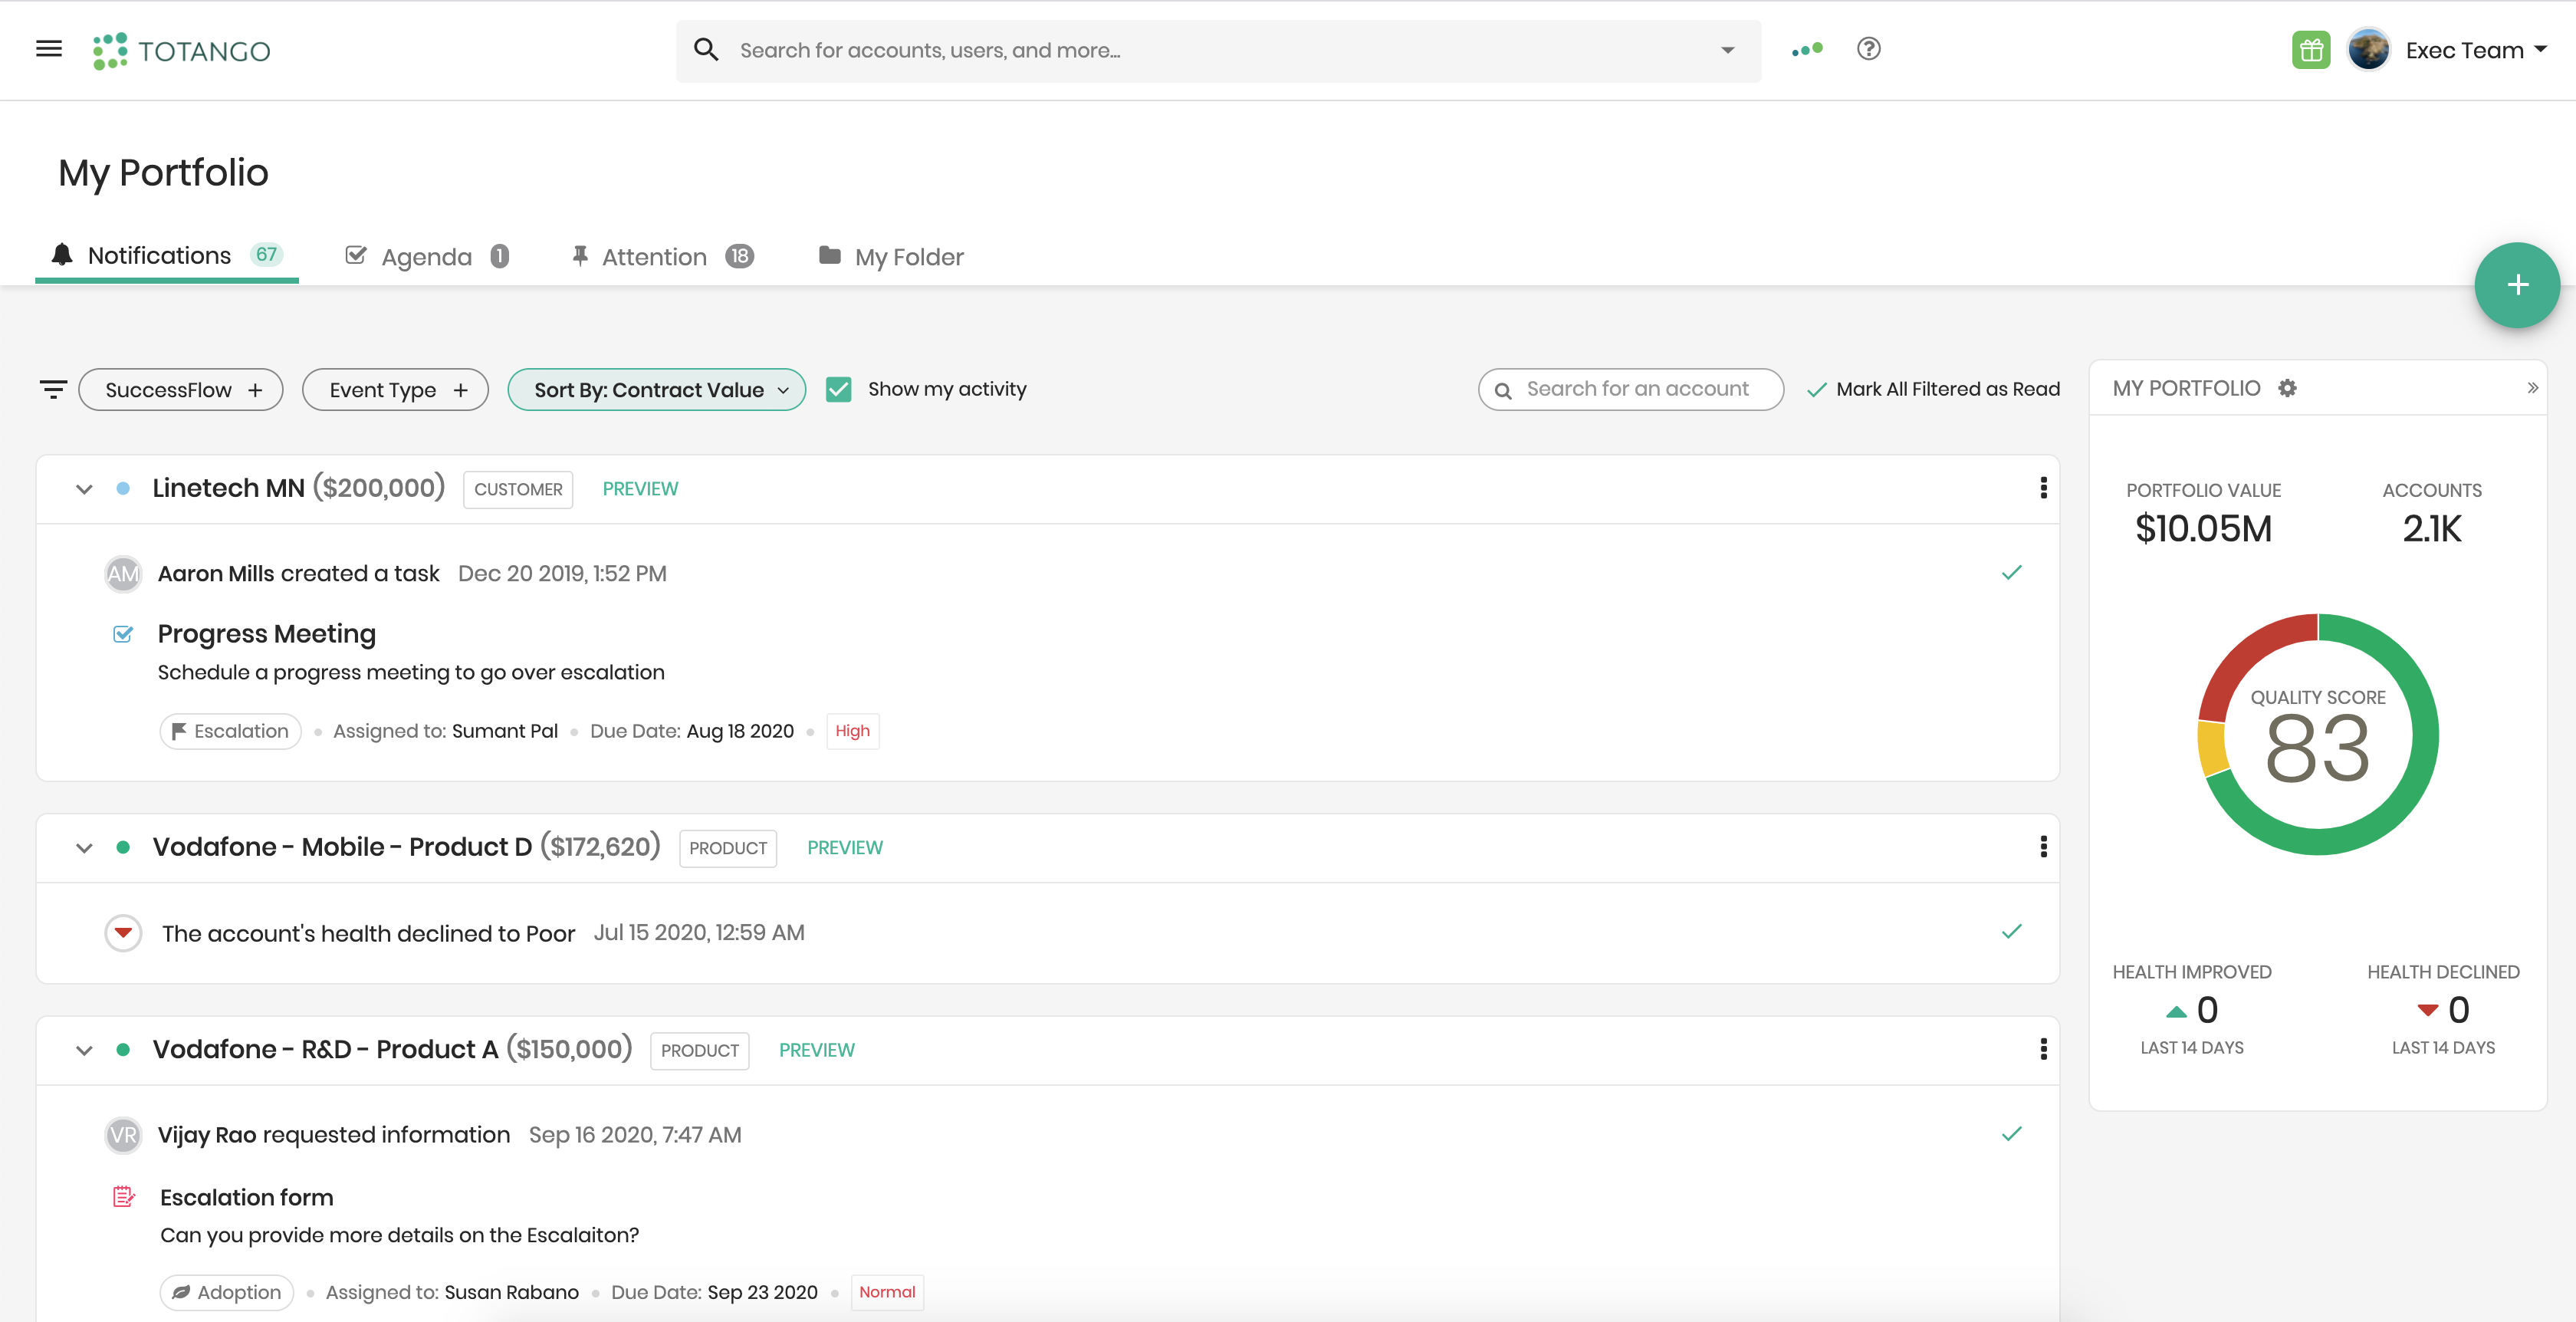
Task: Preview Vodafone R&D Product A
Action: coord(817,1050)
